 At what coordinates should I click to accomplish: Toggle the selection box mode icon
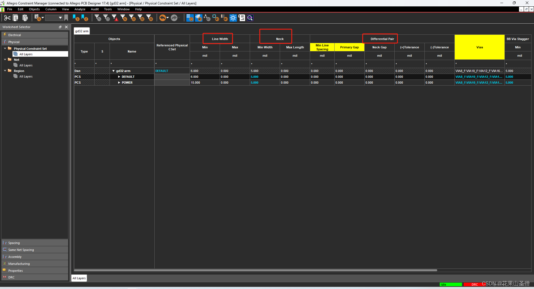click(216, 18)
